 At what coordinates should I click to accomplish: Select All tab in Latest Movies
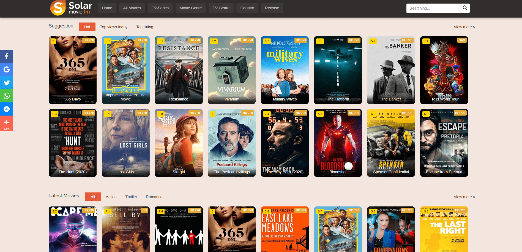pyautogui.click(x=93, y=197)
